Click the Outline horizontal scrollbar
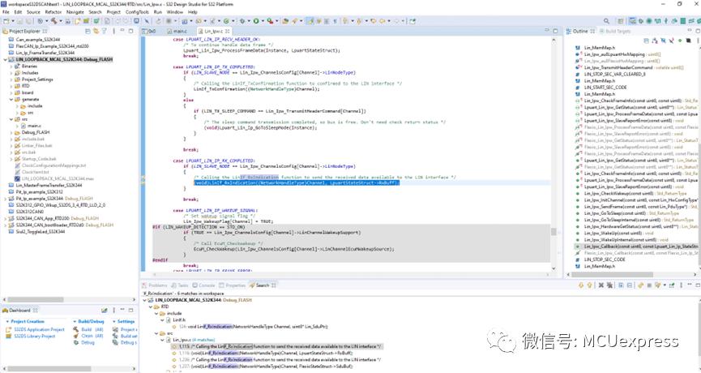 [612, 275]
